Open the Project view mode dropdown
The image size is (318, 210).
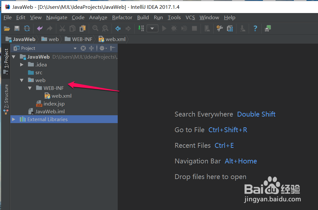tap(75, 48)
